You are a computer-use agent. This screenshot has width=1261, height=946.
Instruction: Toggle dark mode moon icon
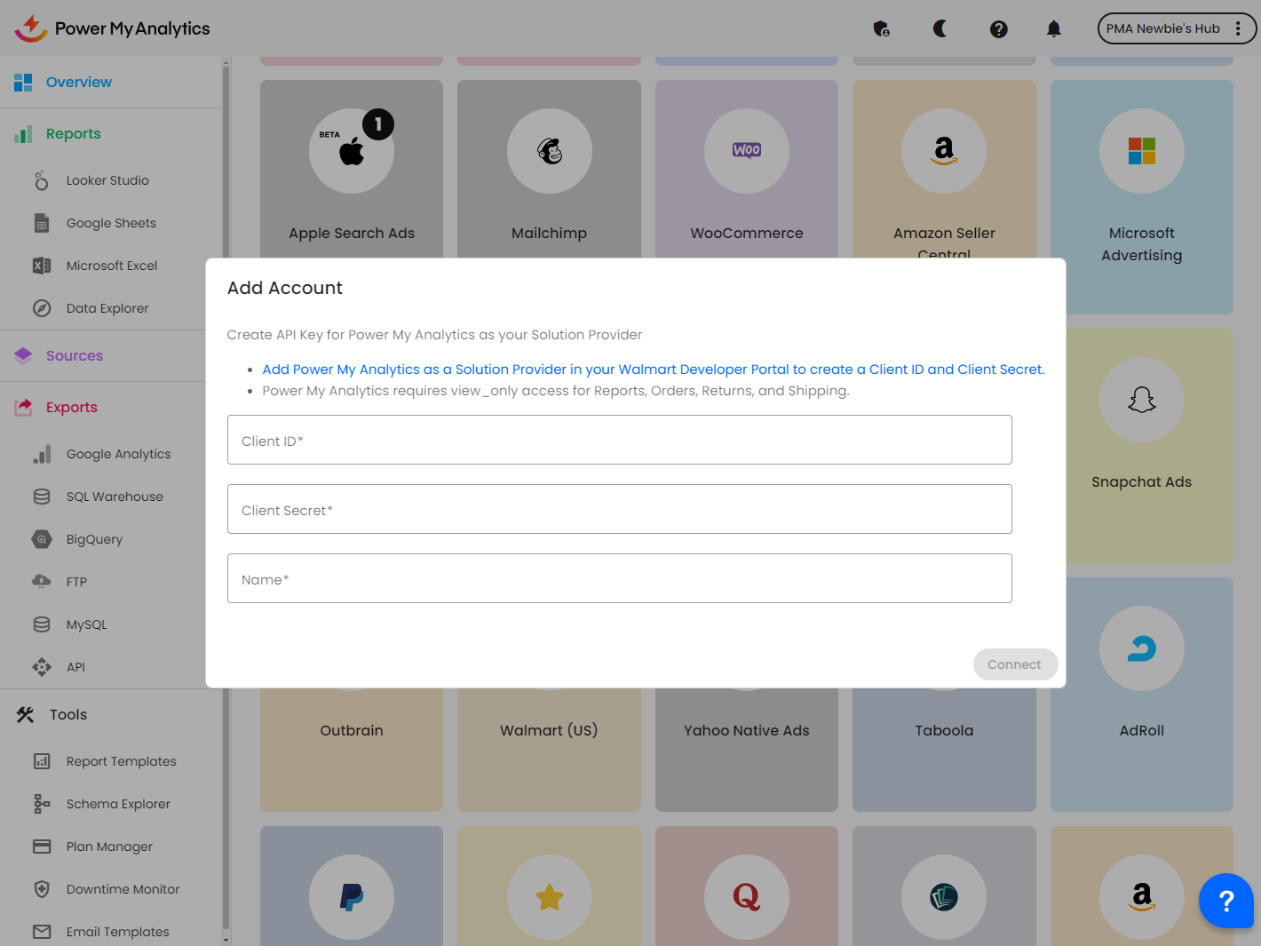[940, 28]
